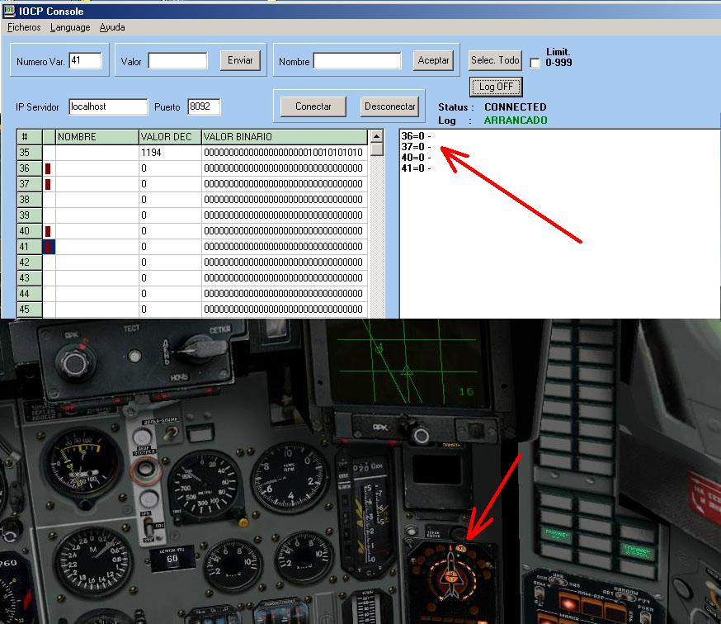Image resolution: width=721 pixels, height=624 pixels.
Task: Click log entry "36=0 -"
Action: tap(416, 135)
